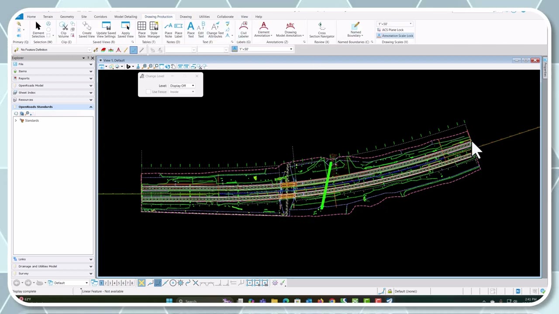Open the Named Boundary dropdown
Image resolution: width=559 pixels, height=314 pixels.
(355, 30)
